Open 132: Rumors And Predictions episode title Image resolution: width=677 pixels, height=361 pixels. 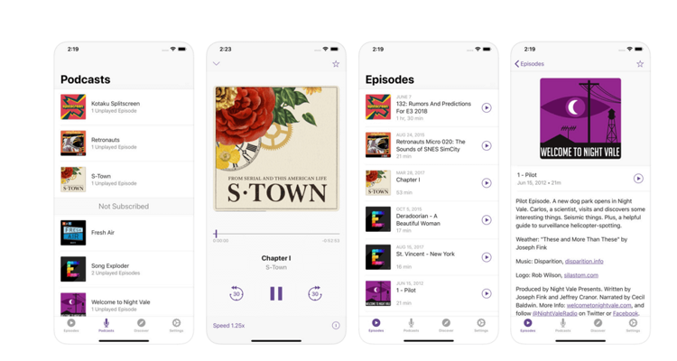coord(433,107)
